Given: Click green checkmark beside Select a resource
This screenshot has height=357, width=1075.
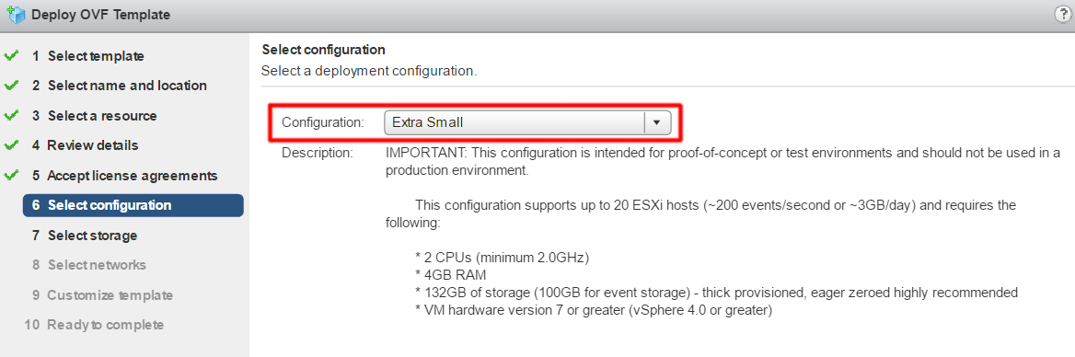Looking at the screenshot, I should (11, 115).
